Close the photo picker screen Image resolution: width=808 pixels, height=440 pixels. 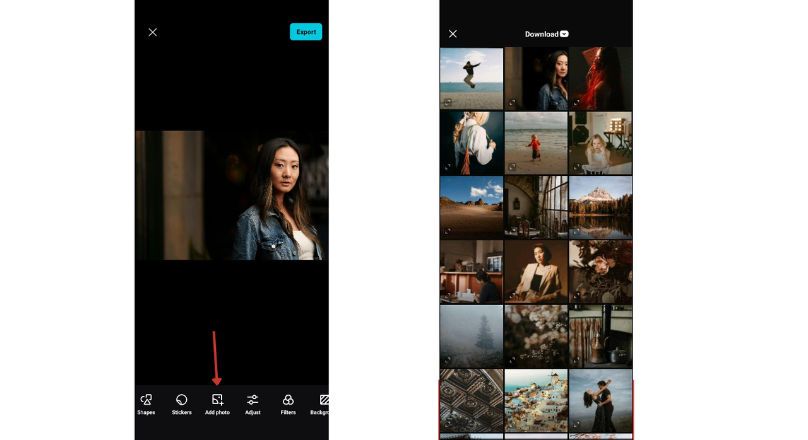coord(453,34)
